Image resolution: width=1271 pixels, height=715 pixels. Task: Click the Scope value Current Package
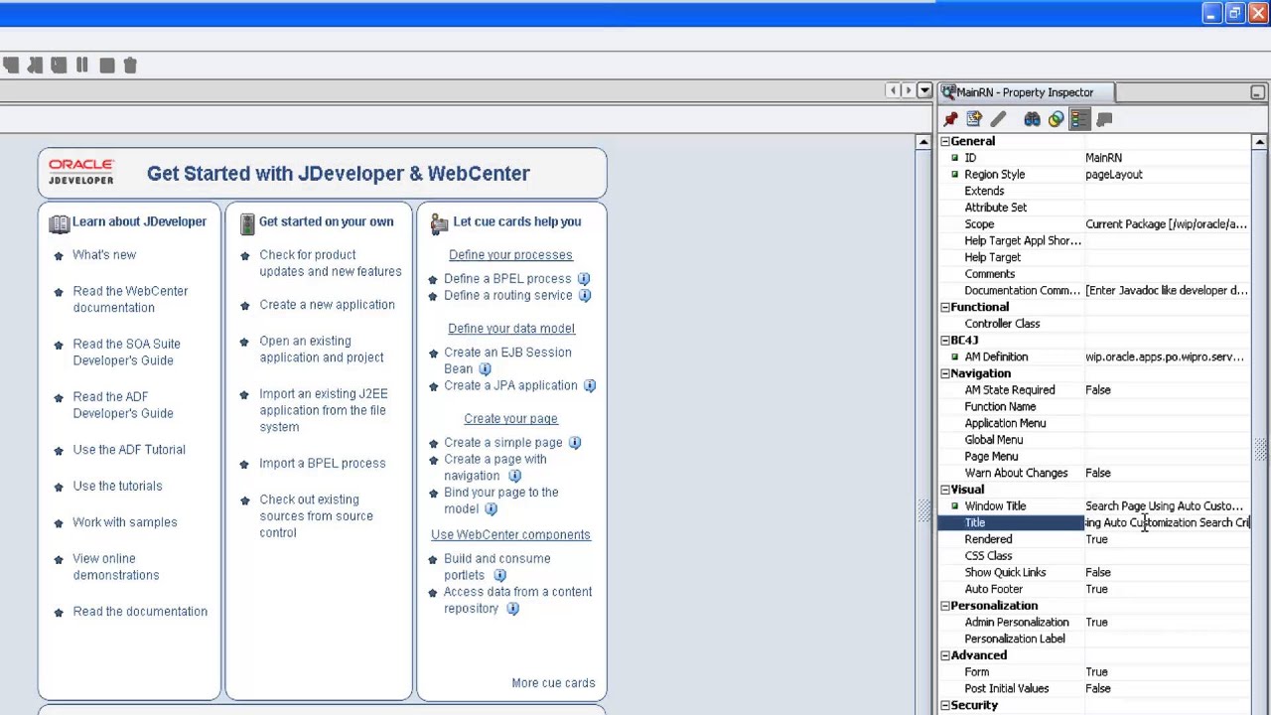click(1166, 224)
